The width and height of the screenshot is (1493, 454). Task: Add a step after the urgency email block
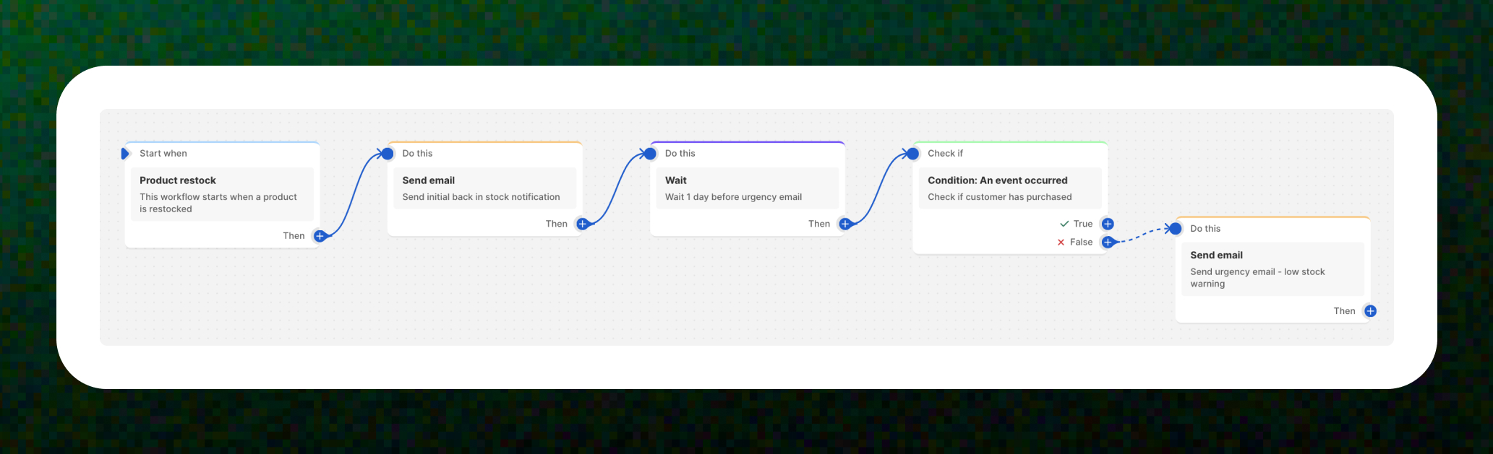point(1370,311)
